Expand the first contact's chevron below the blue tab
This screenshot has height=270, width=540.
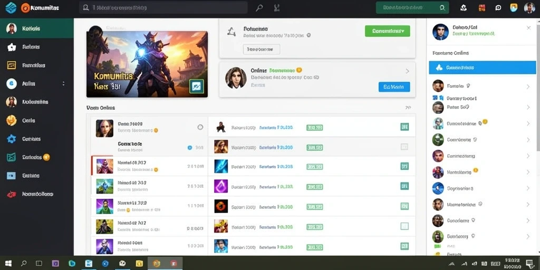[528, 86]
